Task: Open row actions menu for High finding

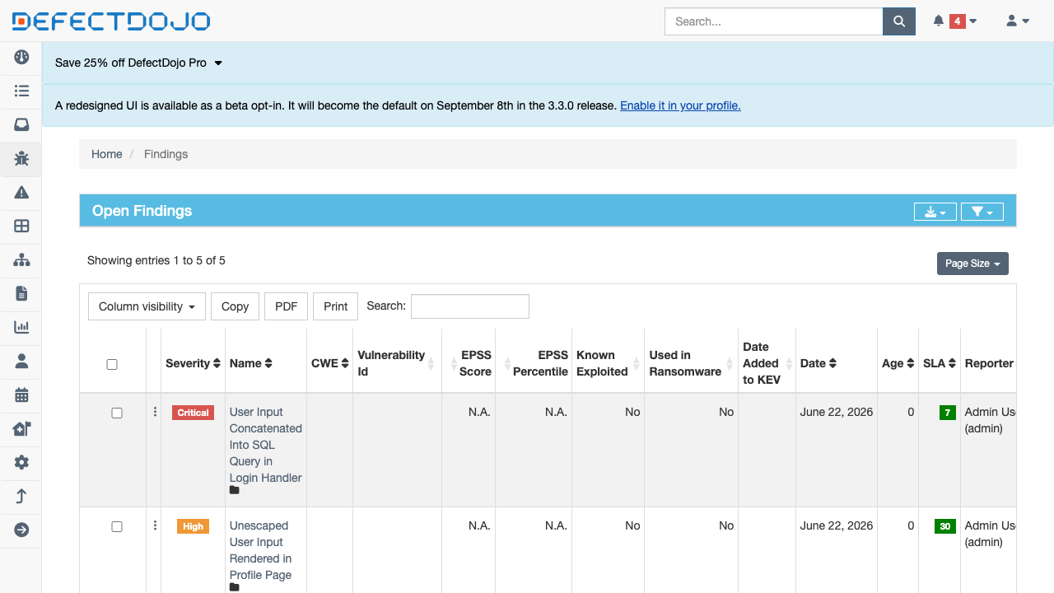Action: coord(155,525)
